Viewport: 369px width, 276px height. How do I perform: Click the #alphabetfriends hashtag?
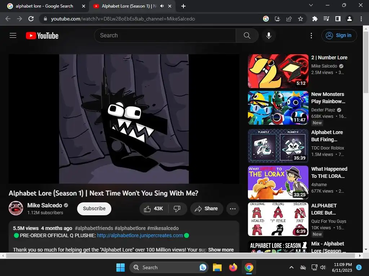[94, 228]
